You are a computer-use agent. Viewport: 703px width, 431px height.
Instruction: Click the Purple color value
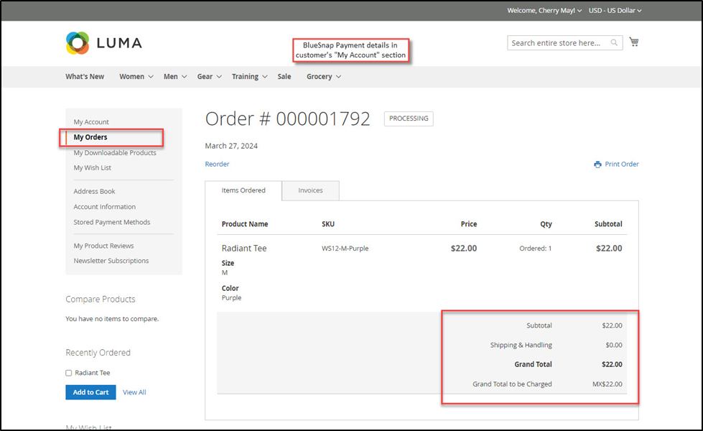231,298
